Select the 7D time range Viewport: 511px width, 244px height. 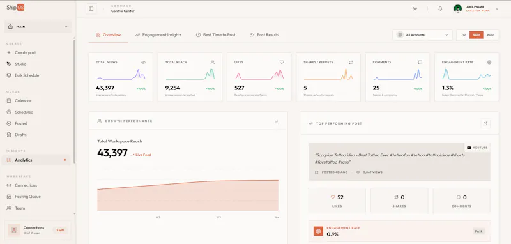(x=463, y=35)
